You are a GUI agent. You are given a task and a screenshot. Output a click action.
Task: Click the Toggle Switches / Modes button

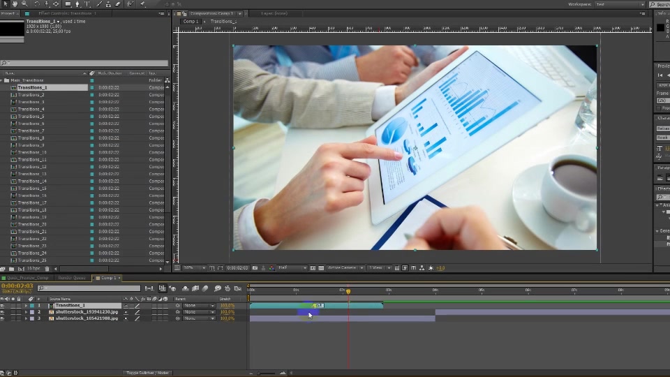[147, 373]
